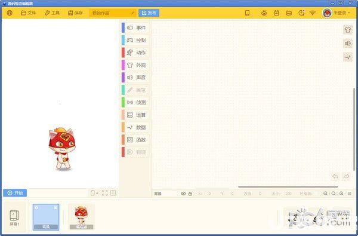Click the X coordinate value field
The width and height of the screenshot is (358, 236).
209,194
